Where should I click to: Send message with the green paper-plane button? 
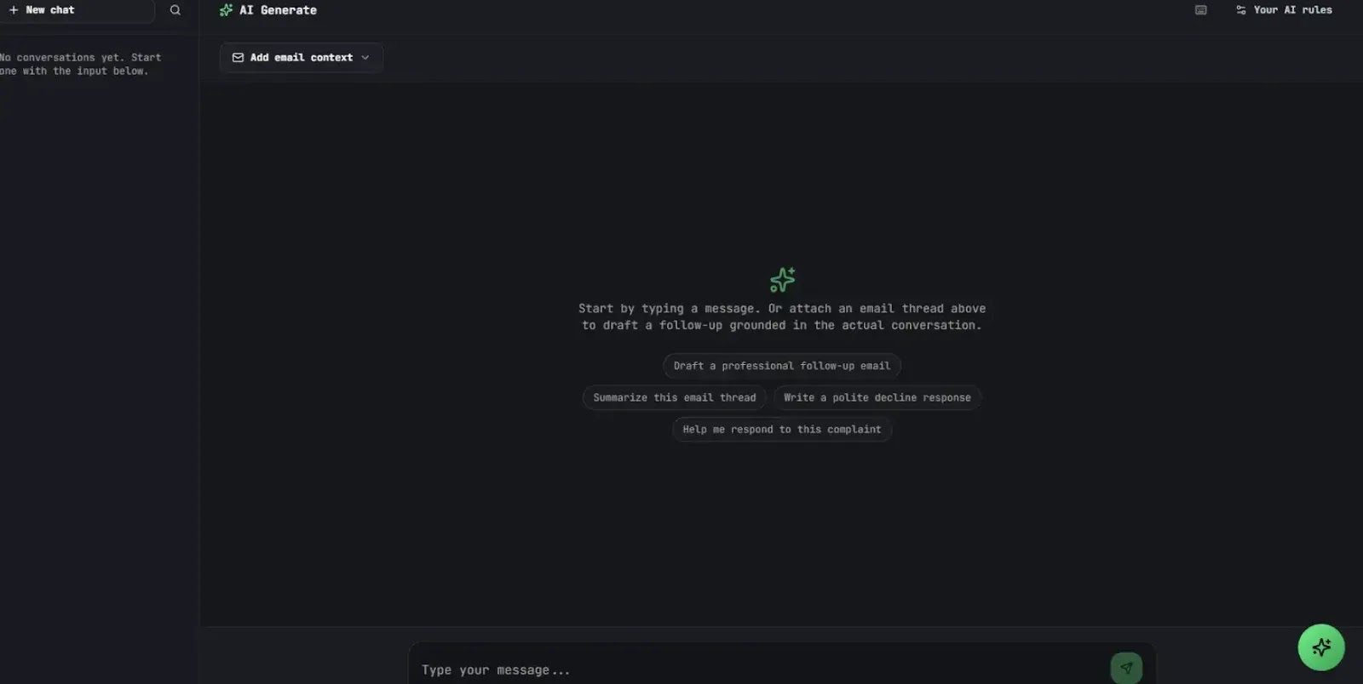point(1126,669)
